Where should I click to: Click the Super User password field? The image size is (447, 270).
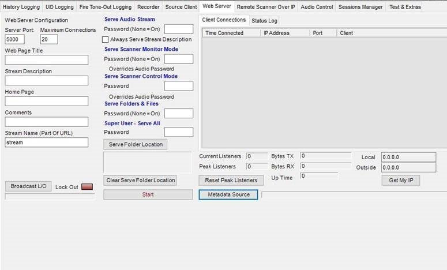(178, 132)
